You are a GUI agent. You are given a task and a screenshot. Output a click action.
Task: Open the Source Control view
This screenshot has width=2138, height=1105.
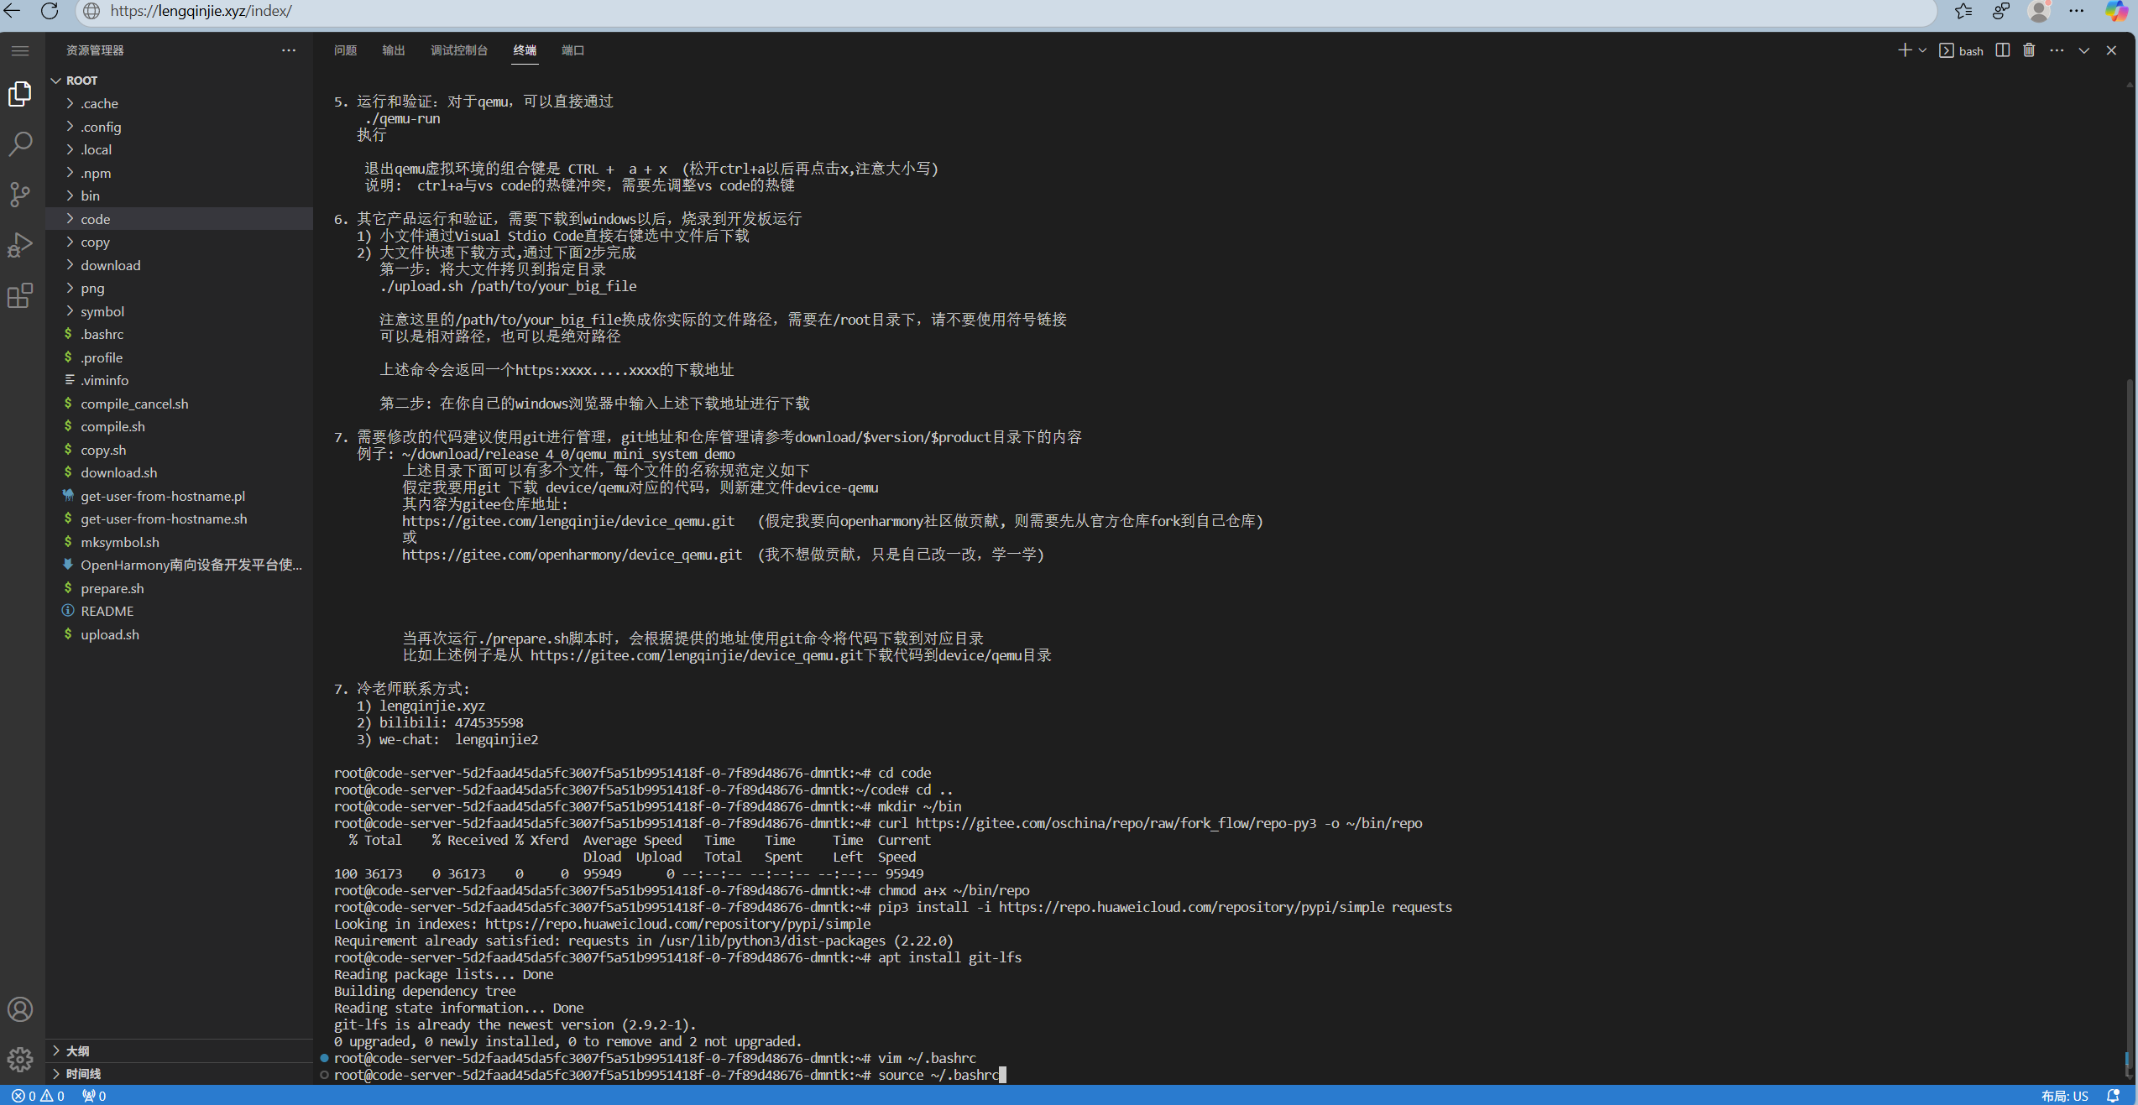(x=20, y=195)
